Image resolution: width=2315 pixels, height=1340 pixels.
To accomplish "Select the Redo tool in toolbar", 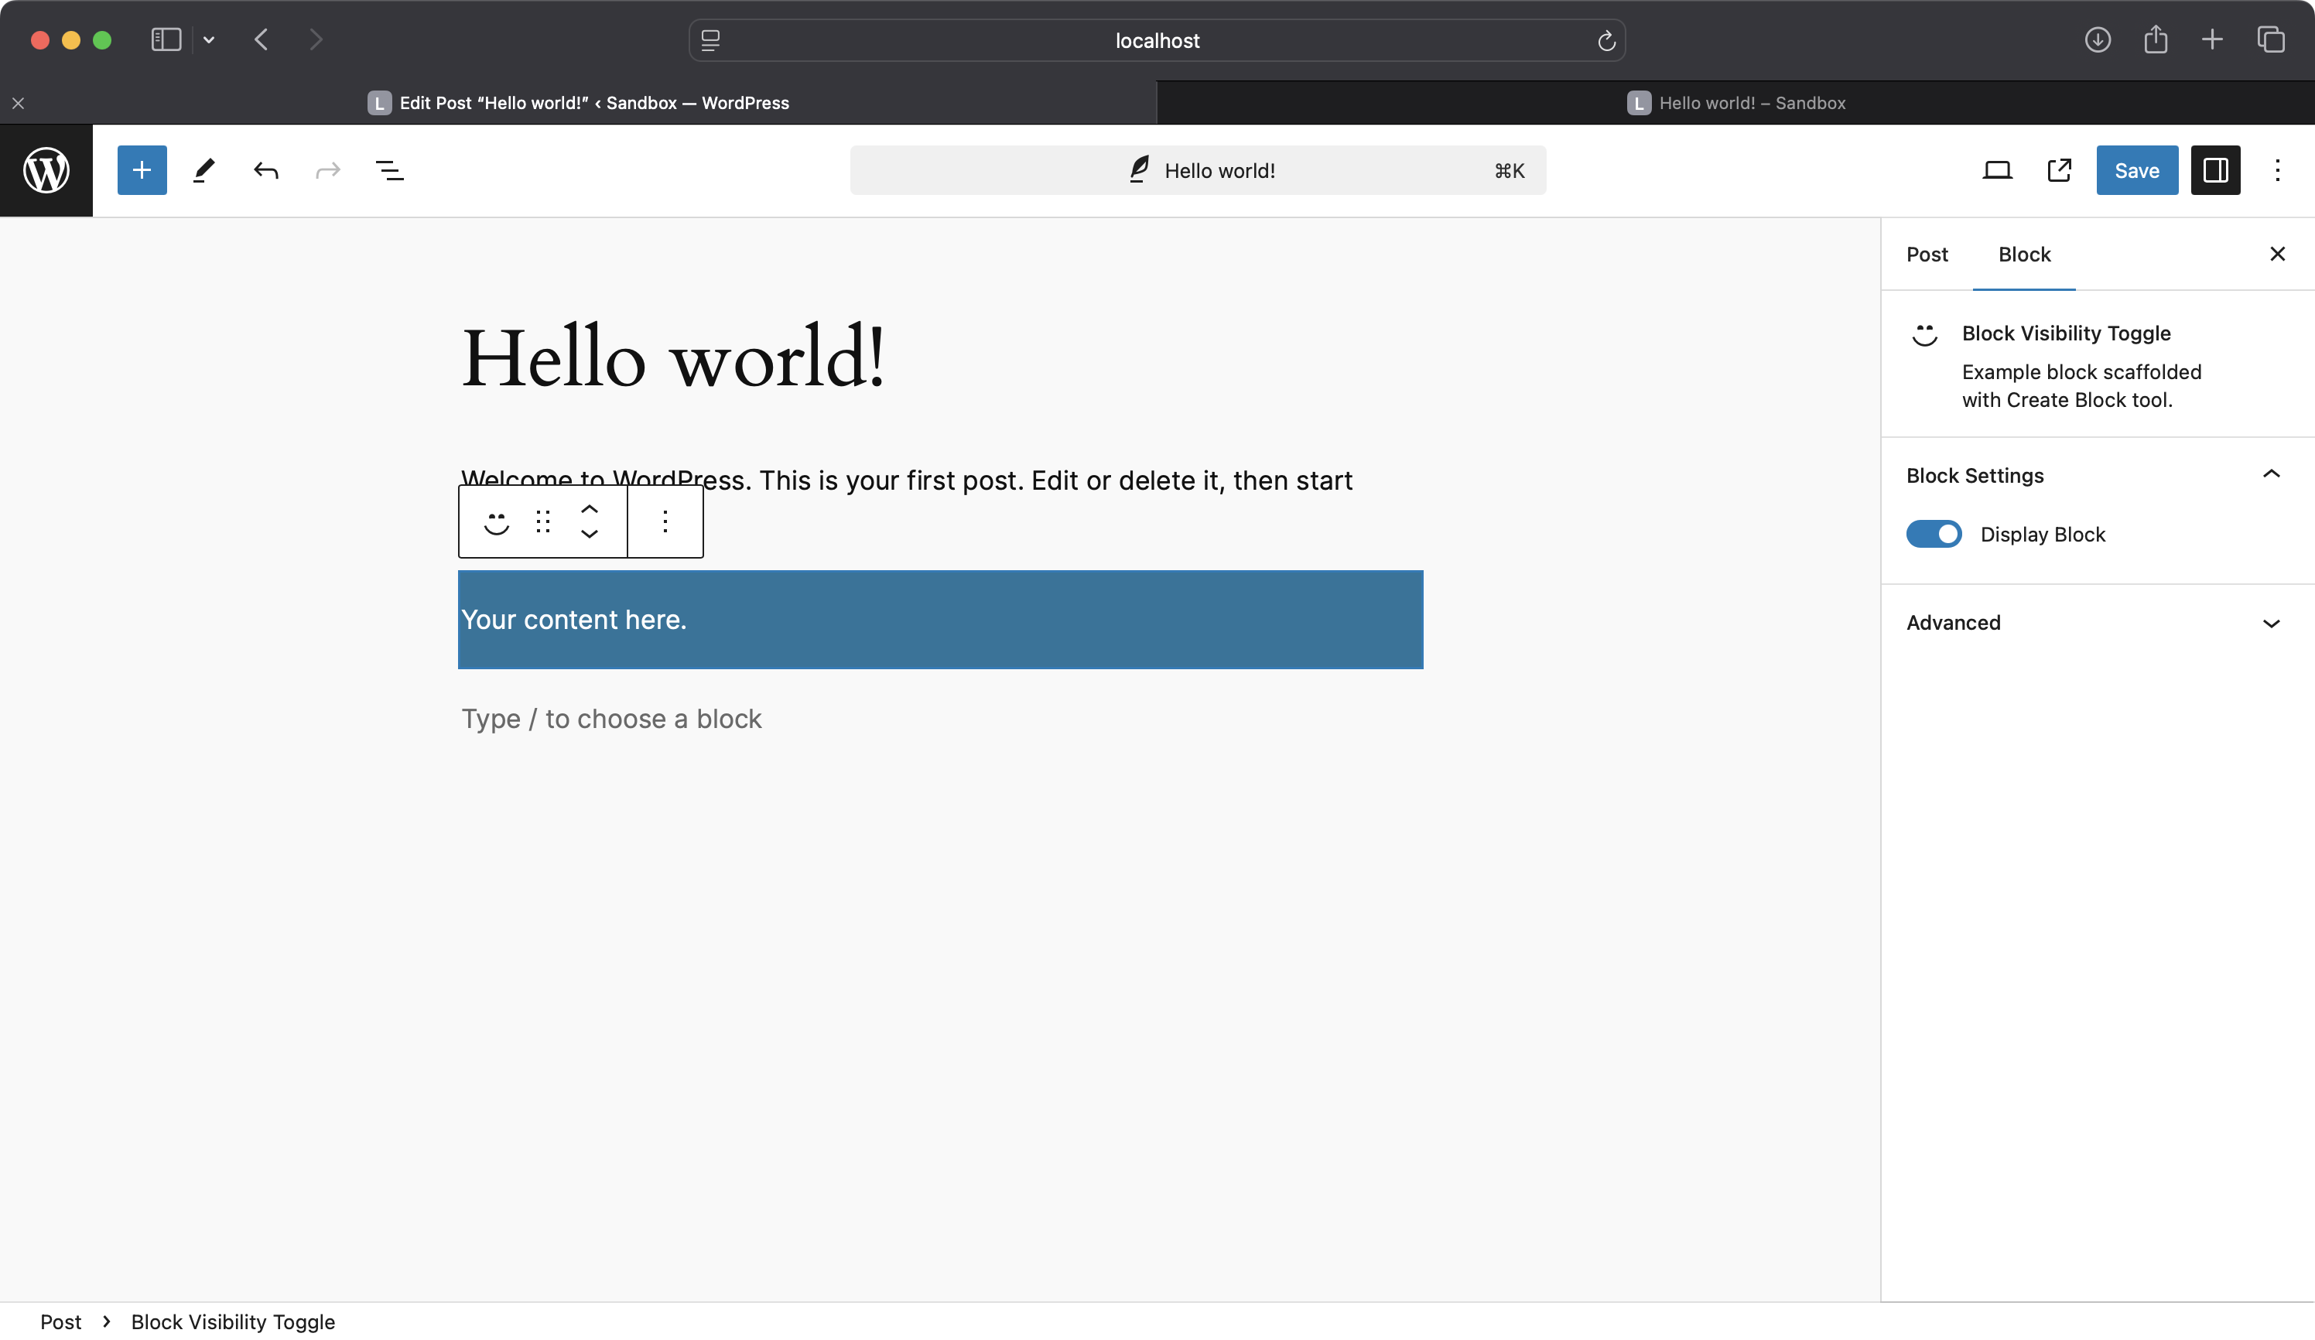I will 327,169.
